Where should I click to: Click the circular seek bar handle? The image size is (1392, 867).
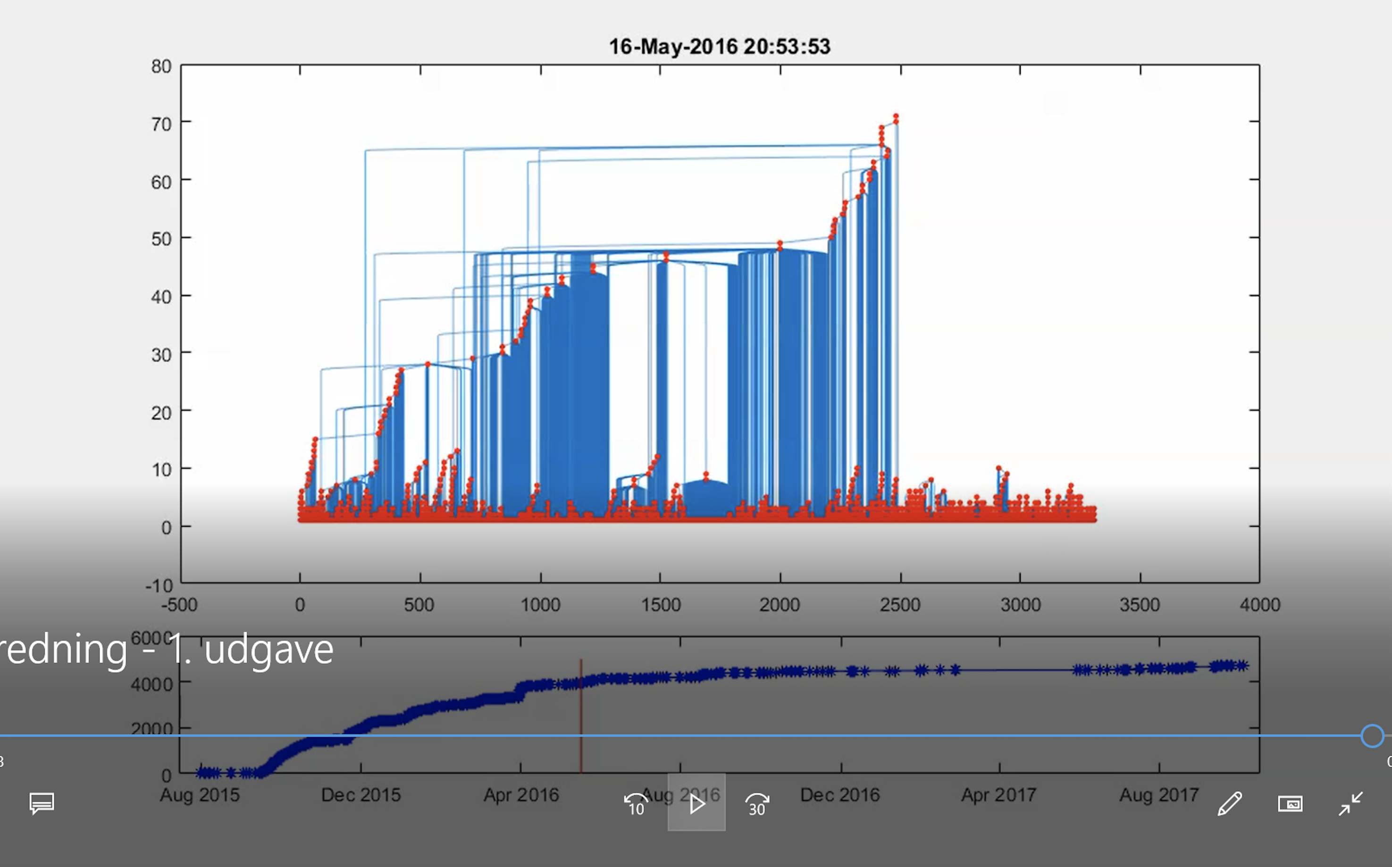(x=1372, y=736)
